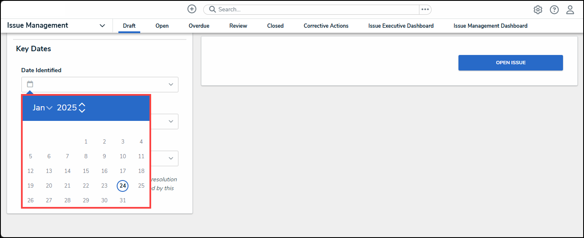Click into the search field
The image size is (584, 238).
point(317,9)
